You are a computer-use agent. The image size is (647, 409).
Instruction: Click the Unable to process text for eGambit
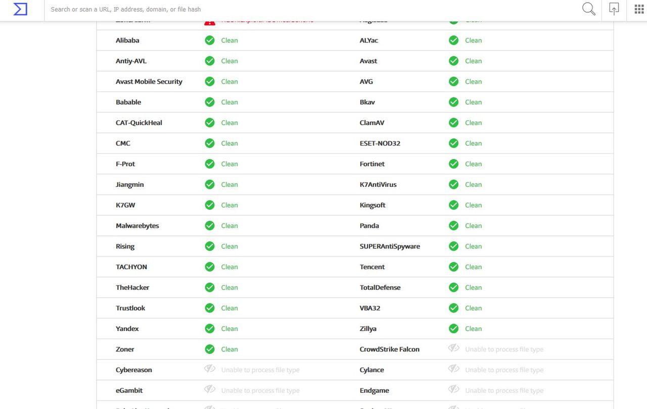coord(260,390)
